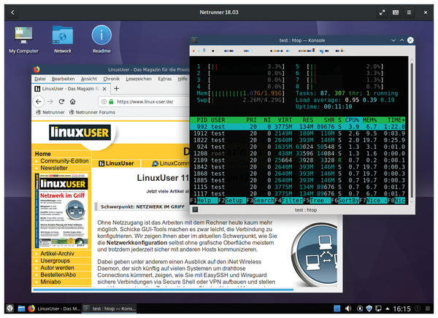The width and height of the screenshot is (438, 318).
Task: Toggle fullscreen in the Netrunner 18.03 viewer bar
Action: [x=382, y=12]
